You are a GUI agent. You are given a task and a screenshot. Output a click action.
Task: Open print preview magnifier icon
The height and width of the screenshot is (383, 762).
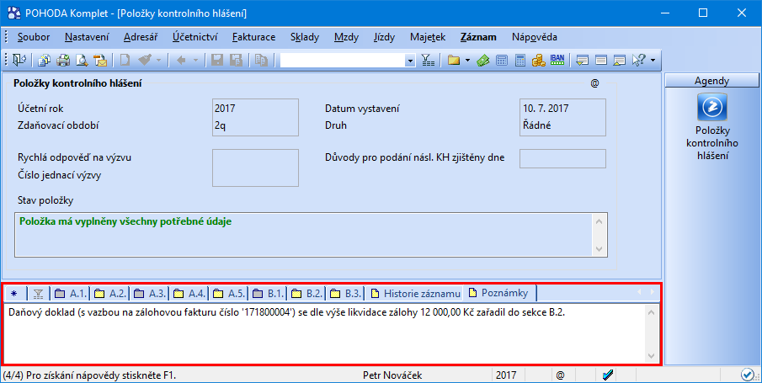(82, 61)
